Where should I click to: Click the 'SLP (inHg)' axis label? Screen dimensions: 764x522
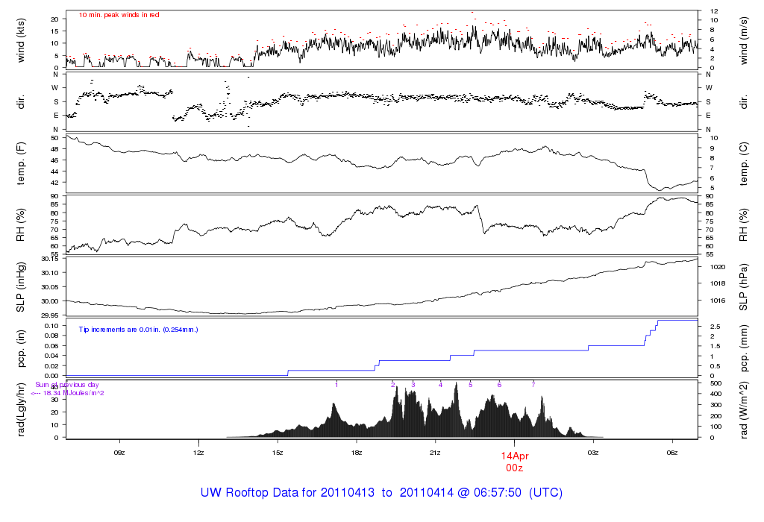[x=20, y=287]
